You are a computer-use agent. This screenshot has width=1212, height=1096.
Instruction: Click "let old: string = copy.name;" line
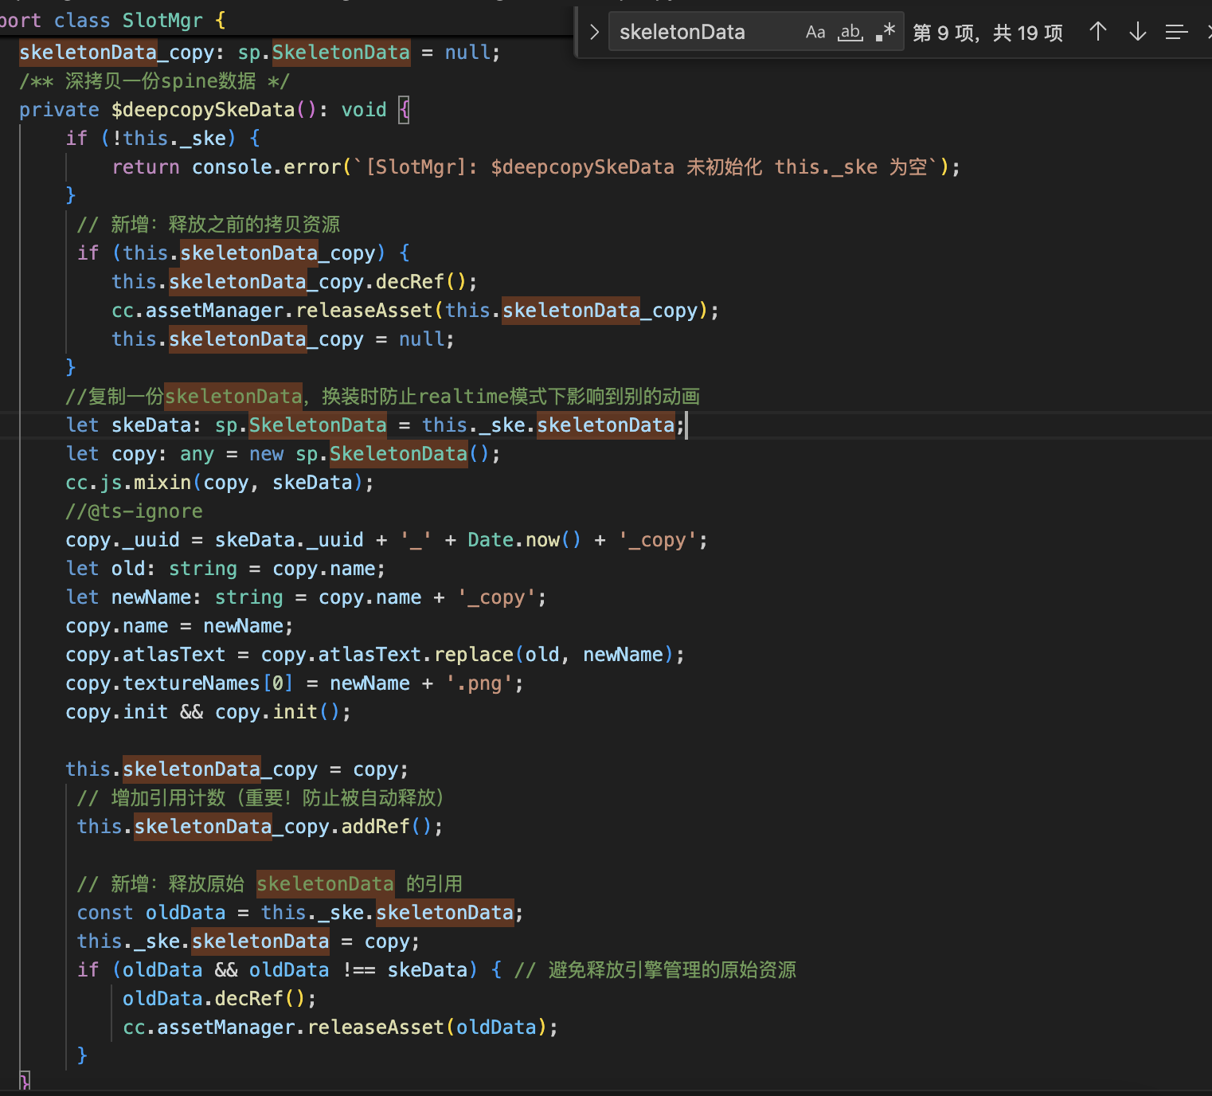(225, 569)
